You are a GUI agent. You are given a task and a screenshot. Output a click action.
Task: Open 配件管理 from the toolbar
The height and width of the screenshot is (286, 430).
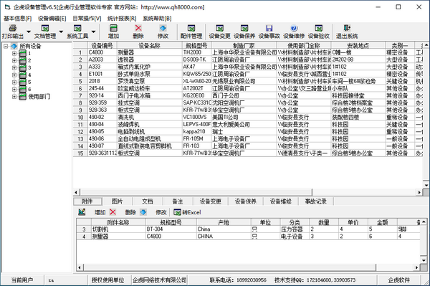[x=191, y=32]
